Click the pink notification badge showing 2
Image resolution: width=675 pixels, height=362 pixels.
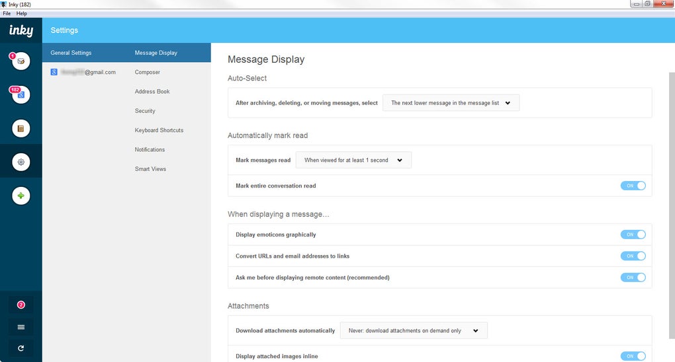pos(21,305)
